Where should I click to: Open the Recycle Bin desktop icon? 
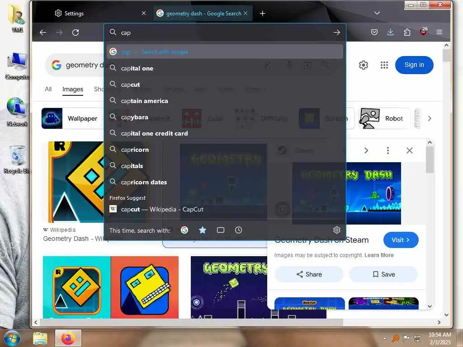[x=16, y=159]
